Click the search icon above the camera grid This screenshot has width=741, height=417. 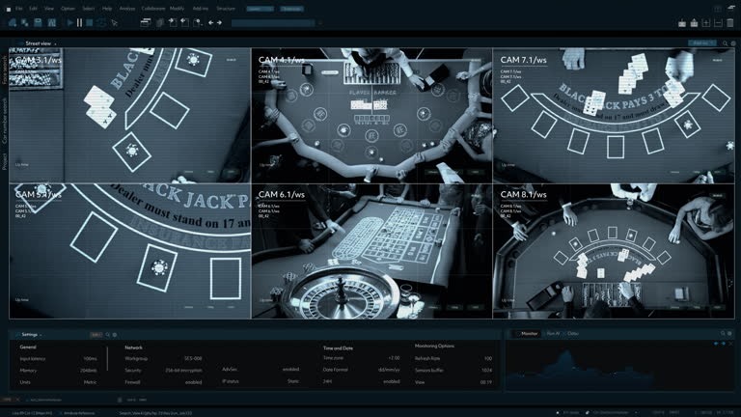725,43
